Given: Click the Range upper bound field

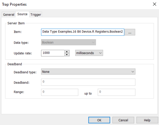Looking at the screenshot, I should click(117, 92).
